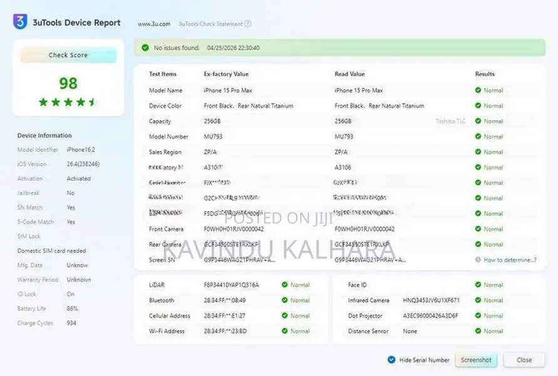558x376 pixels.
Task: Click the Check Score header banner
Action: [x=68, y=55]
